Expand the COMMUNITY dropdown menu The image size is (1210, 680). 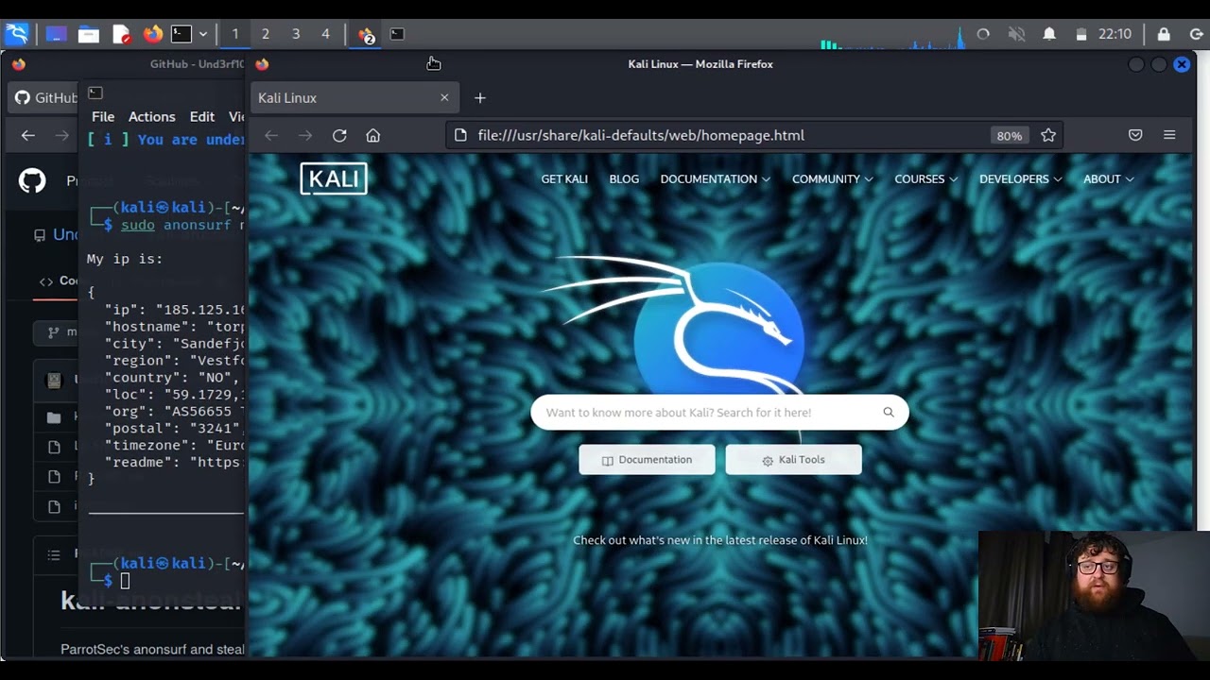click(x=832, y=178)
